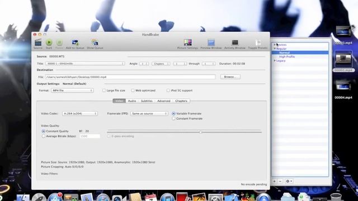Click Duration 00:02:08 text
Image resolution: width=358 pixels, height=201 pixels.
232,64
